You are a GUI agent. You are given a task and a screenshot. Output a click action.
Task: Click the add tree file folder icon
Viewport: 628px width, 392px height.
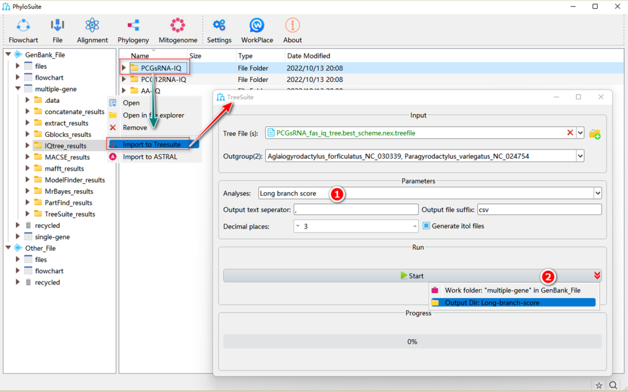pyautogui.click(x=595, y=133)
